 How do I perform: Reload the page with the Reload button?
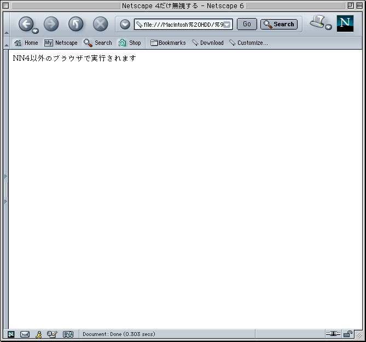coord(75,24)
